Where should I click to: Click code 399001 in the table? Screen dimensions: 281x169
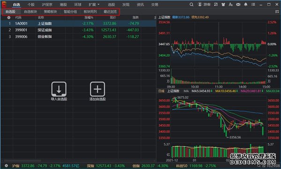(x=21, y=30)
